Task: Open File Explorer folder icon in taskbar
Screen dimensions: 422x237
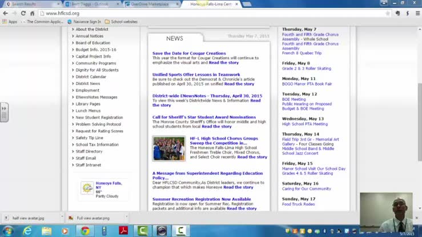Action: tap(46, 231)
